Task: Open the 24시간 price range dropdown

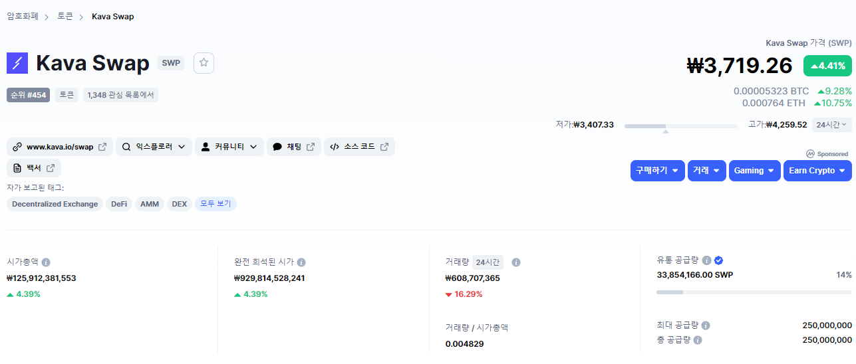Action: coord(831,125)
